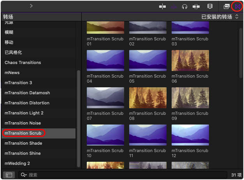
Task: Select the 移动 category
Action: 39,42
